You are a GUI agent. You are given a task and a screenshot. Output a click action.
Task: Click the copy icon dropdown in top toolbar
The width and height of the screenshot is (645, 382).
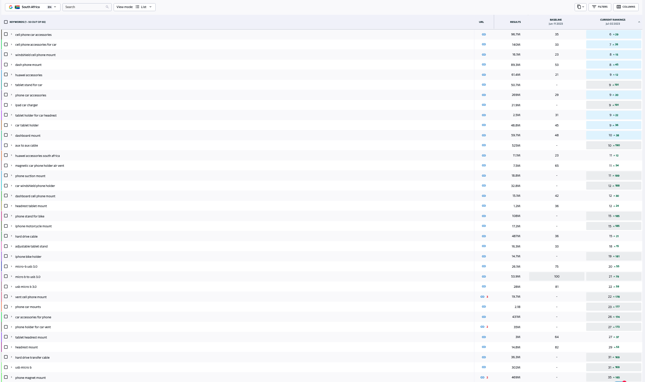pos(580,7)
